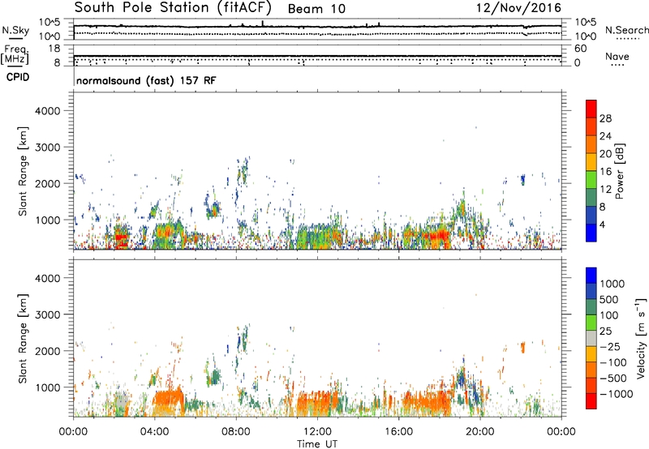
Task: Click the "1000" tick of the velocity panel axis
Action: click(47, 387)
